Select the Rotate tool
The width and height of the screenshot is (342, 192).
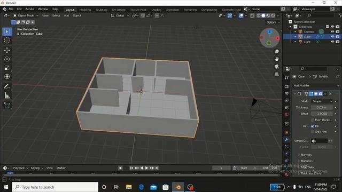[7, 59]
